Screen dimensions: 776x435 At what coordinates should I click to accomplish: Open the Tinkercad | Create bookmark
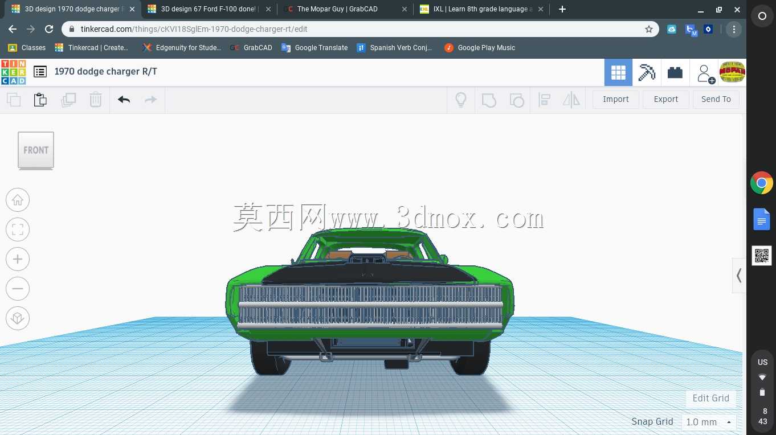[x=92, y=48]
